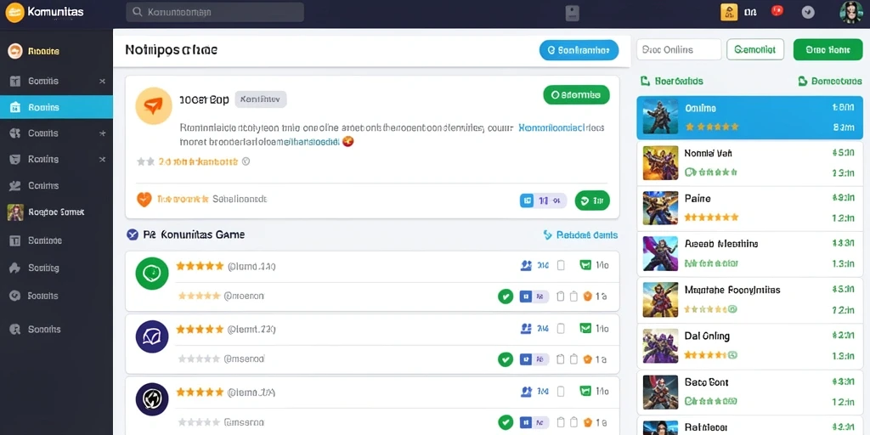Viewport: 870px width, 435px height.
Task: Click the green mail icon in the green avatar row
Action: (x=585, y=266)
